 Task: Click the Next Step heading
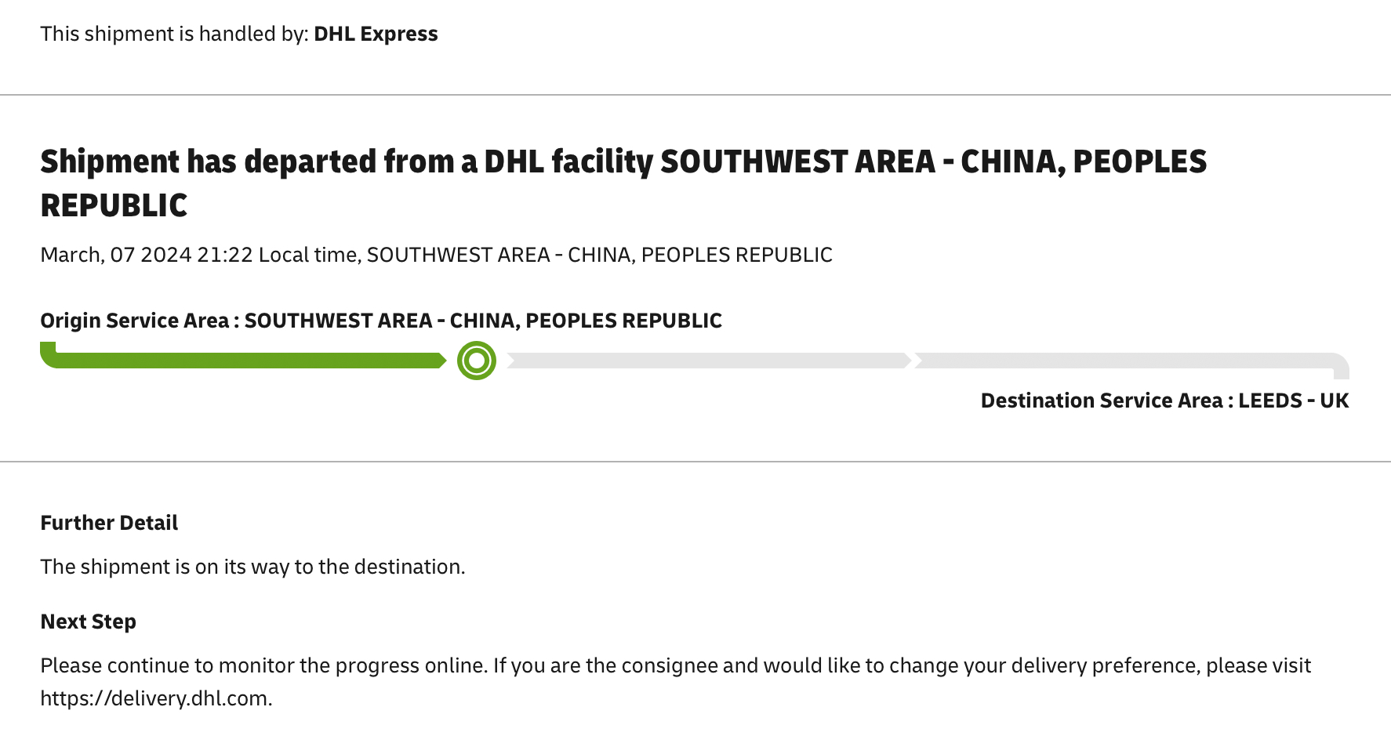(x=88, y=622)
